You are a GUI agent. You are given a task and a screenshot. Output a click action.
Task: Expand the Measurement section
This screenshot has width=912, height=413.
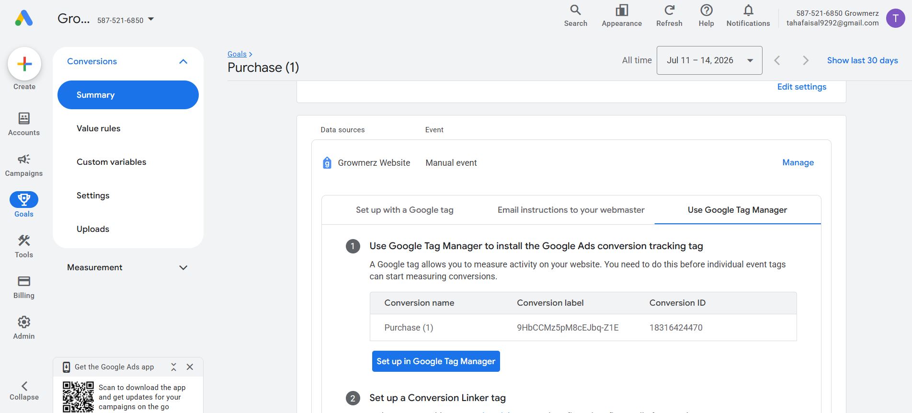click(128, 267)
